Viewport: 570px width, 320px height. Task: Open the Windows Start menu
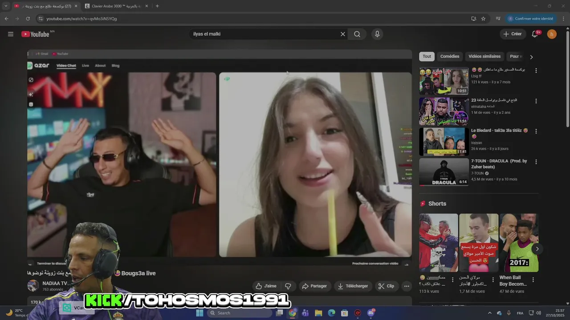[199, 313]
